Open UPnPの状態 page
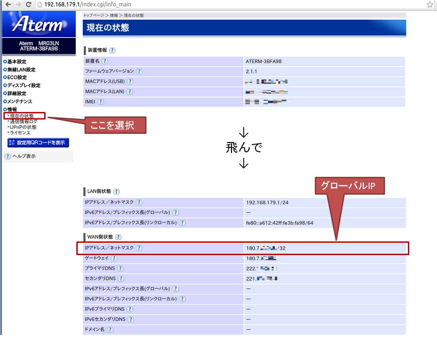 (x=23, y=127)
